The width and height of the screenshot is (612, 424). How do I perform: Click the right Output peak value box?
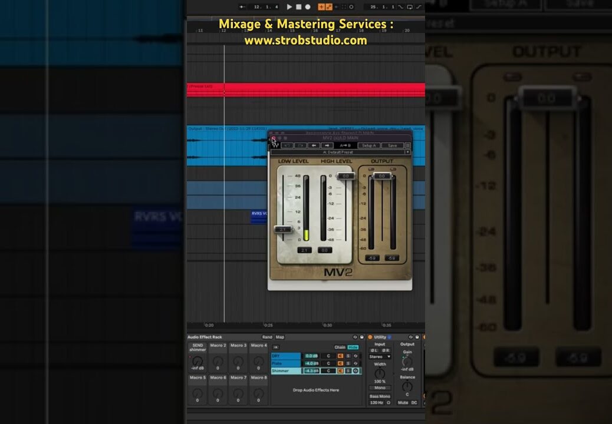click(x=392, y=258)
